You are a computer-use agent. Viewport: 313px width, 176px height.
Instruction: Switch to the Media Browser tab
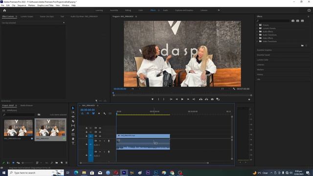[26, 106]
